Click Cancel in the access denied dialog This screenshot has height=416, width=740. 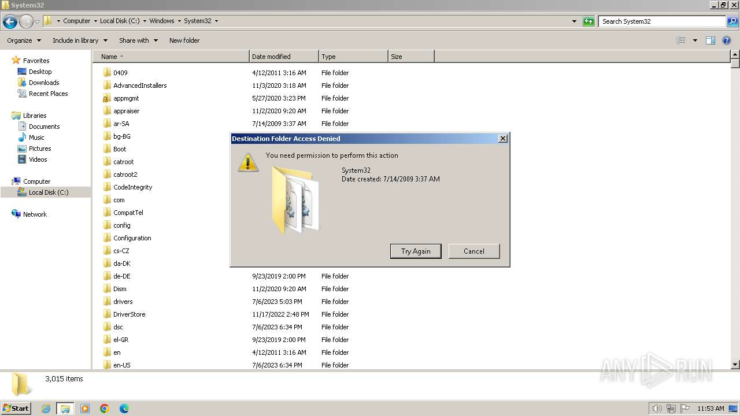click(474, 251)
